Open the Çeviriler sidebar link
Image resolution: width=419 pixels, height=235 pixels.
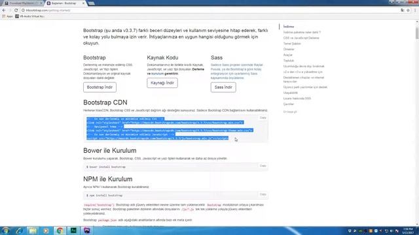coord(289,104)
